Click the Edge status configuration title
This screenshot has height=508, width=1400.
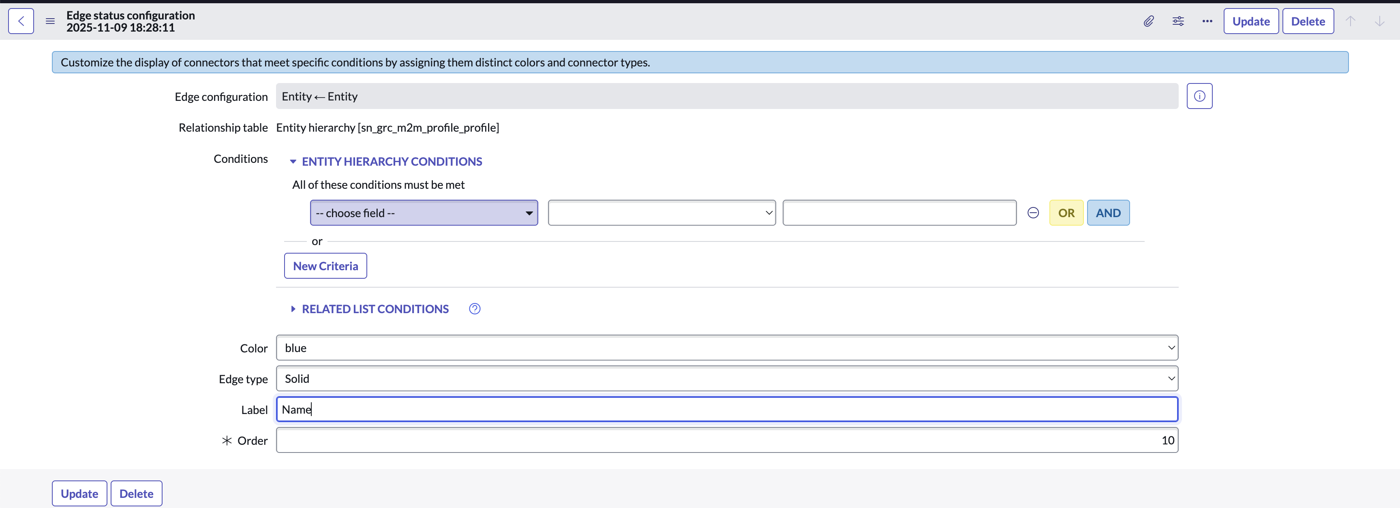(131, 15)
